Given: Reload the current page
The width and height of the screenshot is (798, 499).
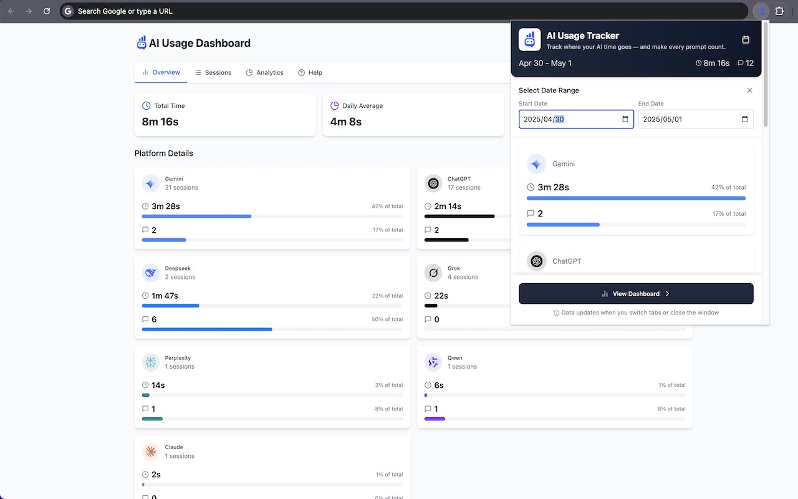Looking at the screenshot, I should coord(47,11).
